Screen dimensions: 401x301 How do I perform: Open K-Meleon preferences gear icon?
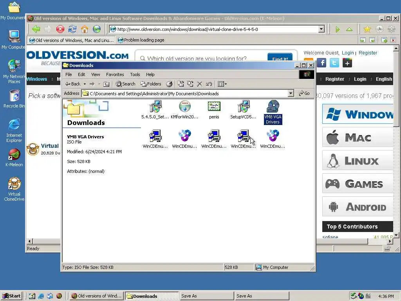(x=391, y=29)
